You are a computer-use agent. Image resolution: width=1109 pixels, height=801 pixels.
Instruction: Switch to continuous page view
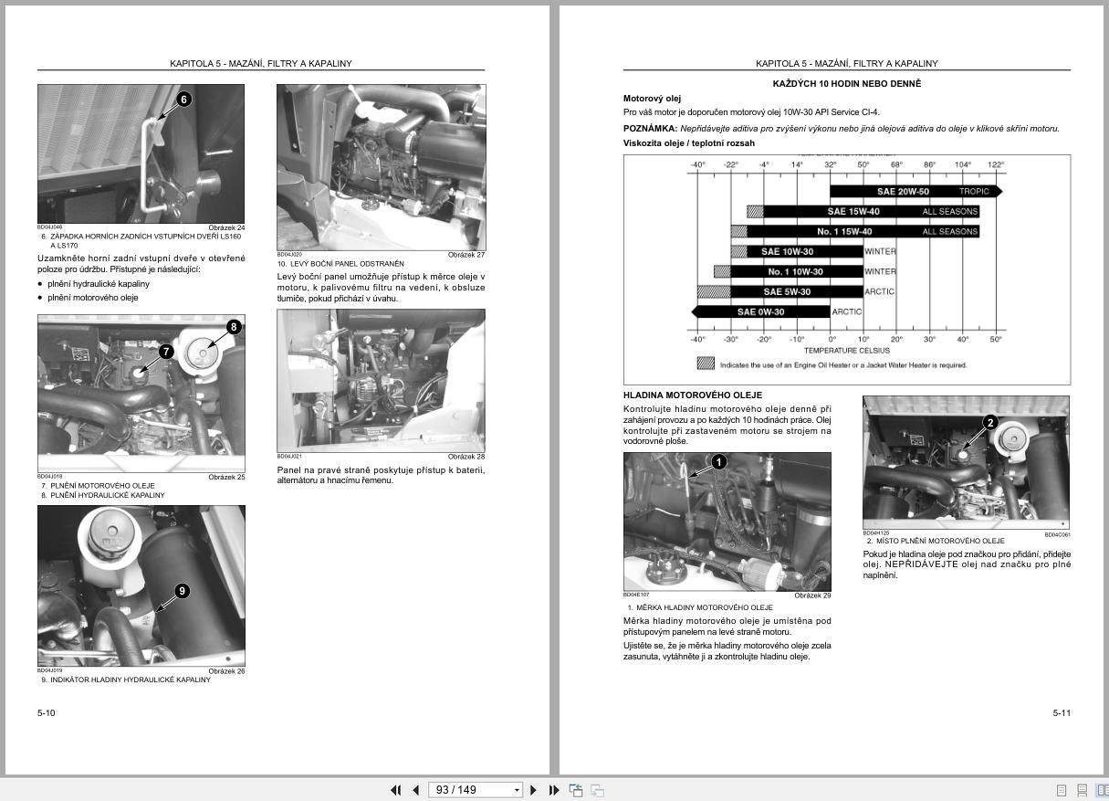tap(1082, 790)
